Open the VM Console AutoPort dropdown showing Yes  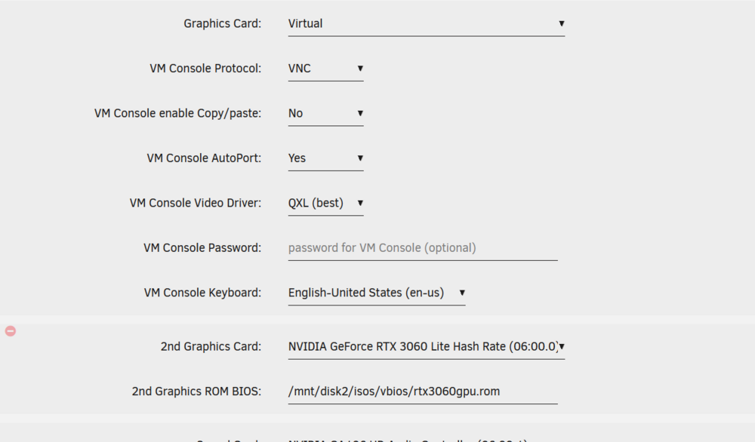pyautogui.click(x=325, y=158)
